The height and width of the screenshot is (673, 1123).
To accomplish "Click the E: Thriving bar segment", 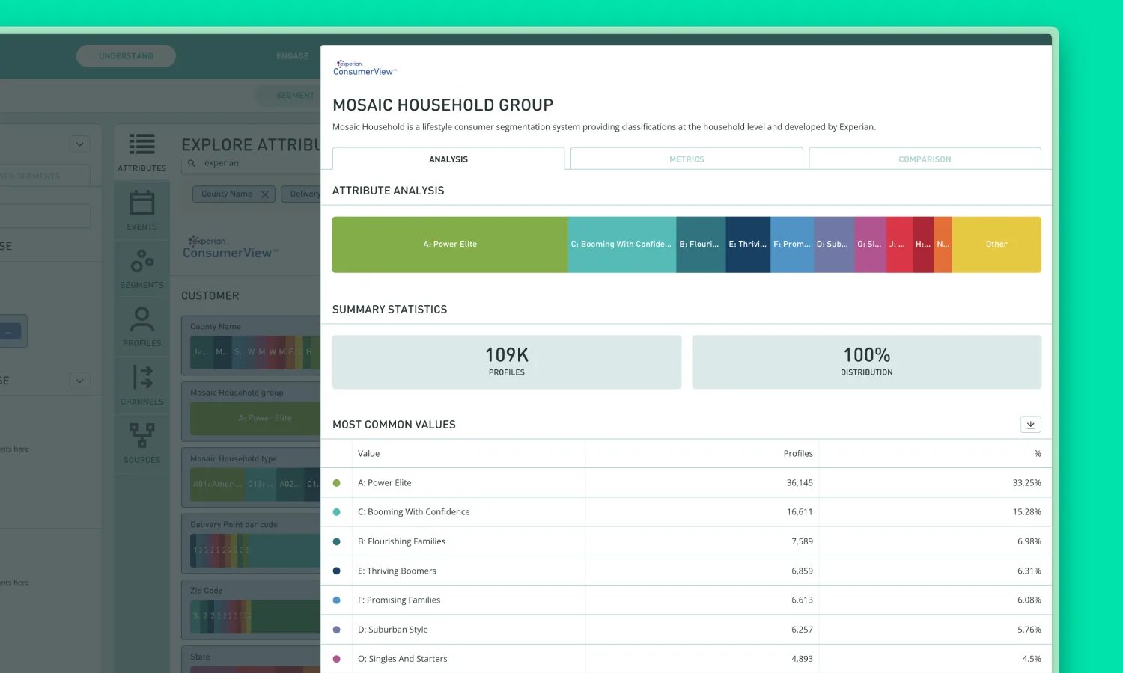I will (748, 245).
